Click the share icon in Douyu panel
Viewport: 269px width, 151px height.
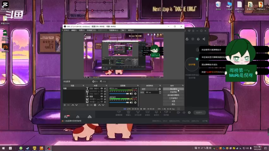pyautogui.click(x=204, y=39)
